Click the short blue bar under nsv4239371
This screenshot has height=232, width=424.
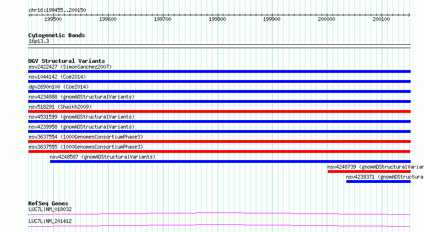click(378, 182)
